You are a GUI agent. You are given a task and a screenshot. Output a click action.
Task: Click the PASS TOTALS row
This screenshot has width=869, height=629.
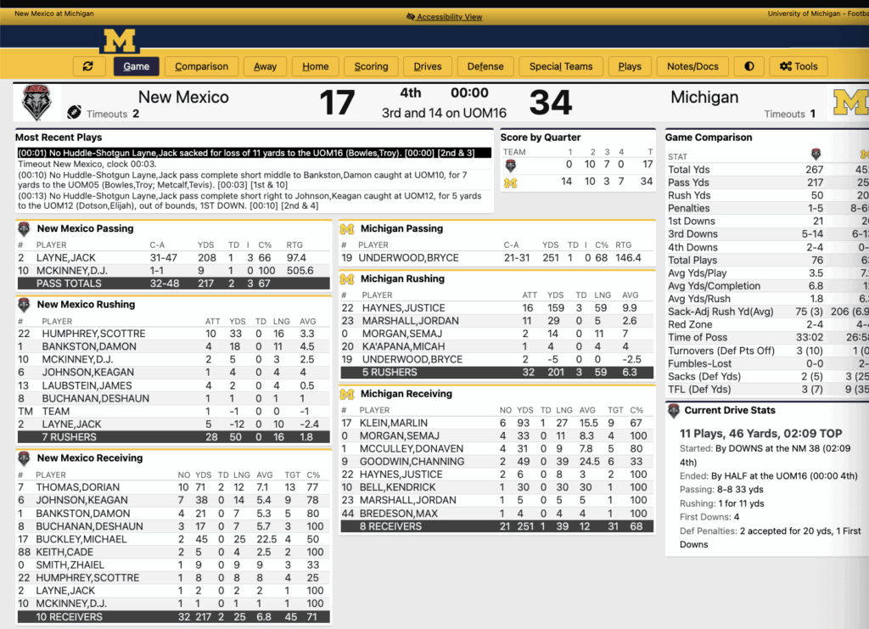click(173, 284)
